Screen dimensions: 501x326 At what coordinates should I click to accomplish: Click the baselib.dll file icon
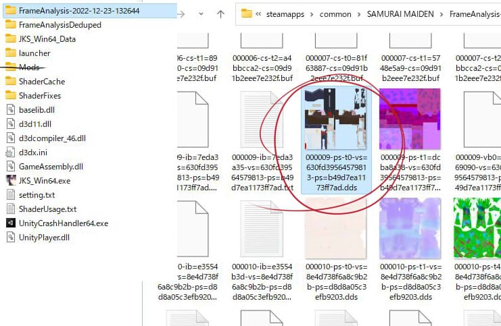(x=11, y=110)
